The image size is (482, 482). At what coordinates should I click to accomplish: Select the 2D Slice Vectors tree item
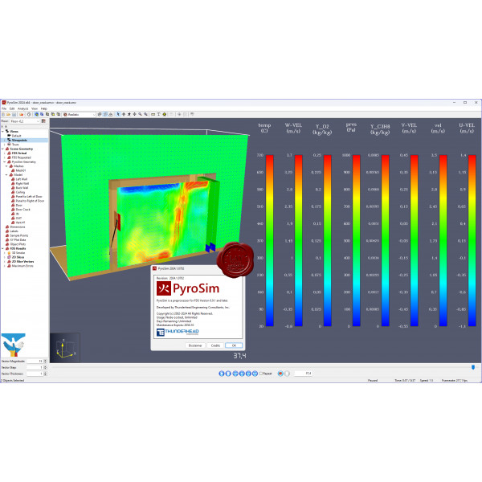click(x=22, y=261)
